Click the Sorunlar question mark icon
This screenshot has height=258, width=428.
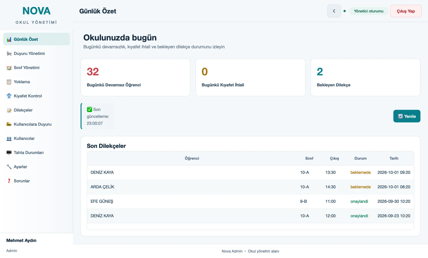9,181
